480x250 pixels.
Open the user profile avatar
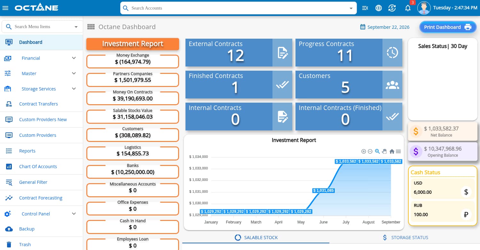coord(424,8)
